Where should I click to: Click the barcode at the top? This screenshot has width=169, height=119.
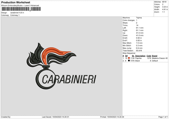[x=21, y=9]
